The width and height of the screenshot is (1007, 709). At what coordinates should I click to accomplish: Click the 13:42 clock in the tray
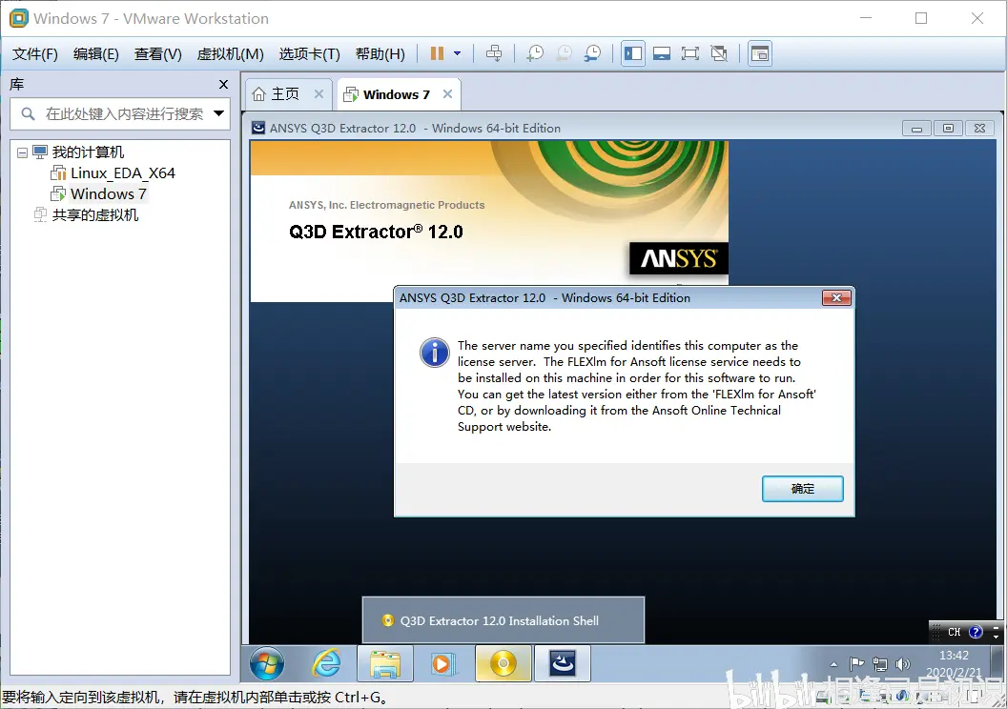[954, 656]
